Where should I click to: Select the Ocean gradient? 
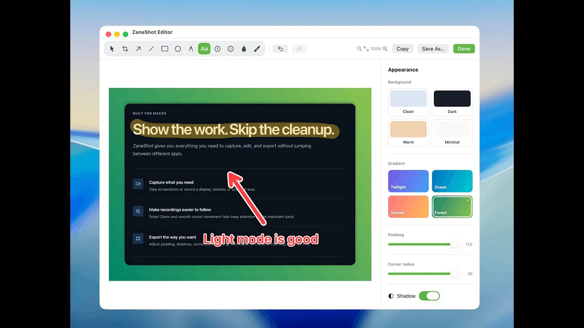[x=452, y=181]
